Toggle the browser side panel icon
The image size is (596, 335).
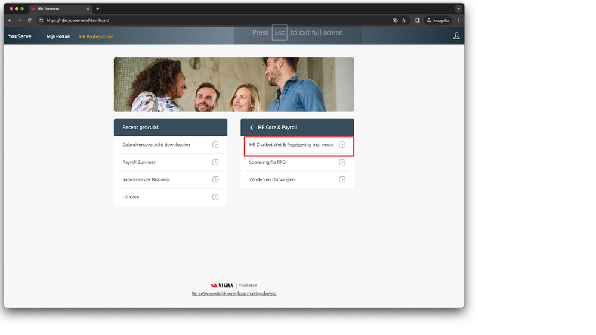[418, 20]
